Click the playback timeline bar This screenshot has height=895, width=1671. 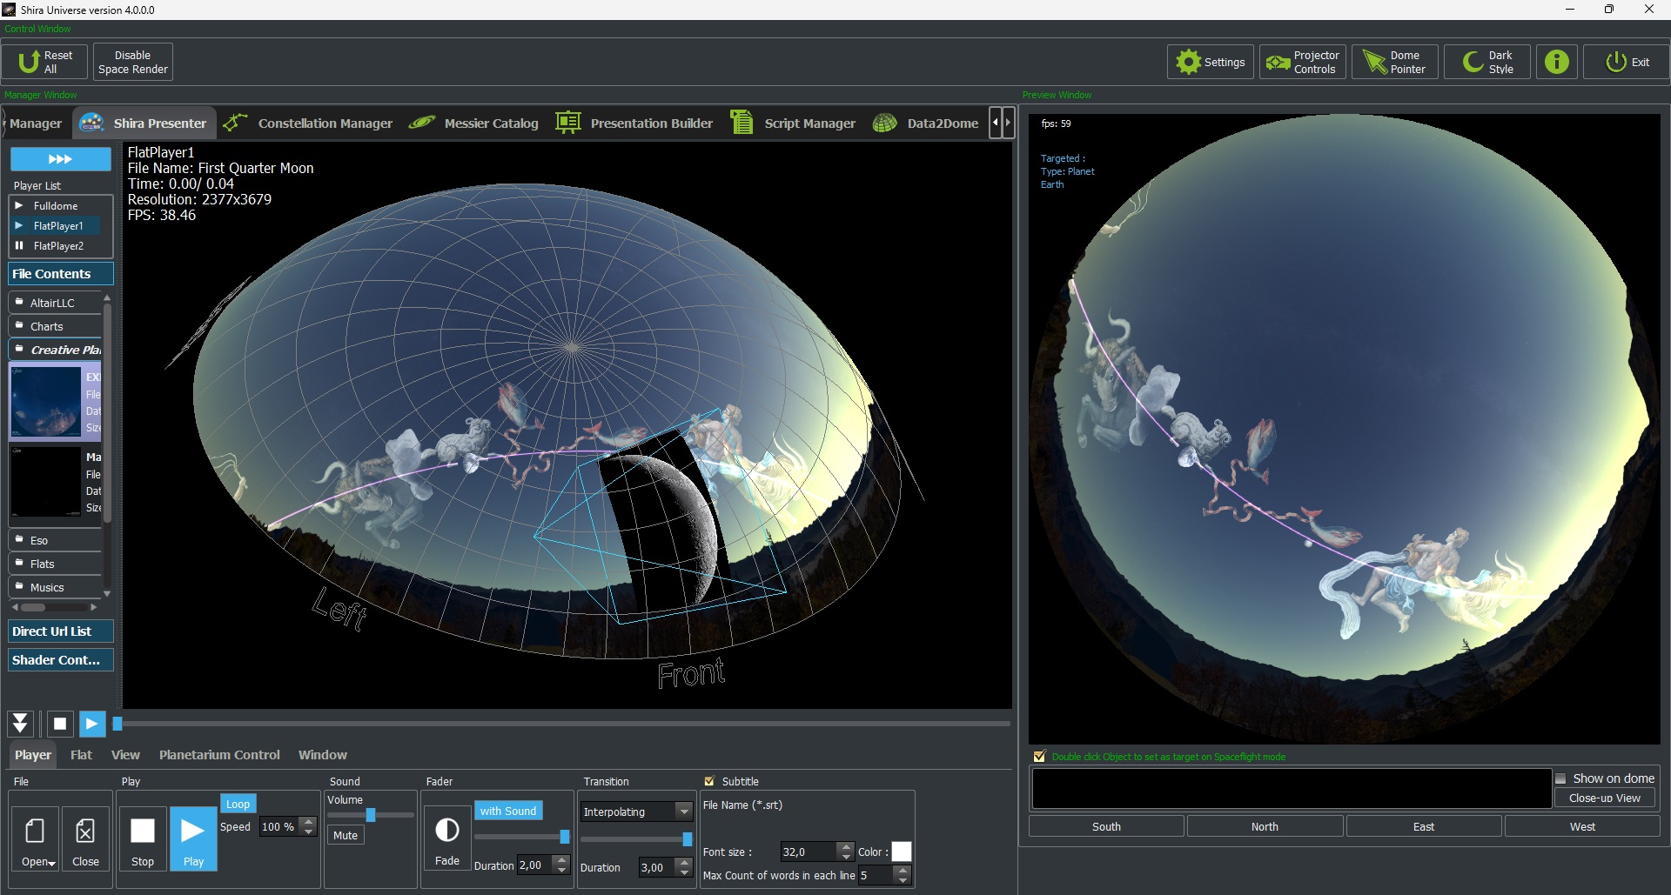[562, 724]
